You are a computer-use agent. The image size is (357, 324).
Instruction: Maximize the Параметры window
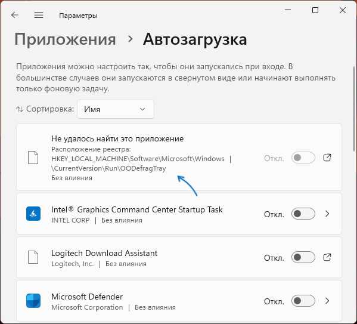315,10
